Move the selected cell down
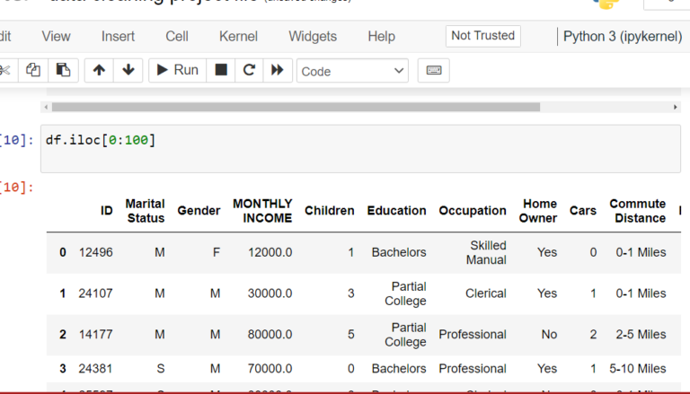Screen dimensions: 690x394 (x=128, y=70)
